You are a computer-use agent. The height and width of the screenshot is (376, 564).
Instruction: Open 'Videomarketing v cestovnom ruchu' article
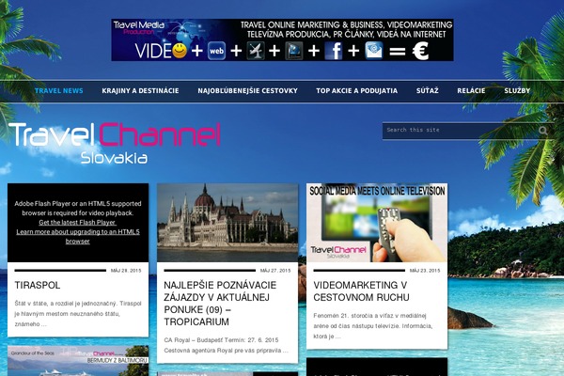(x=361, y=291)
